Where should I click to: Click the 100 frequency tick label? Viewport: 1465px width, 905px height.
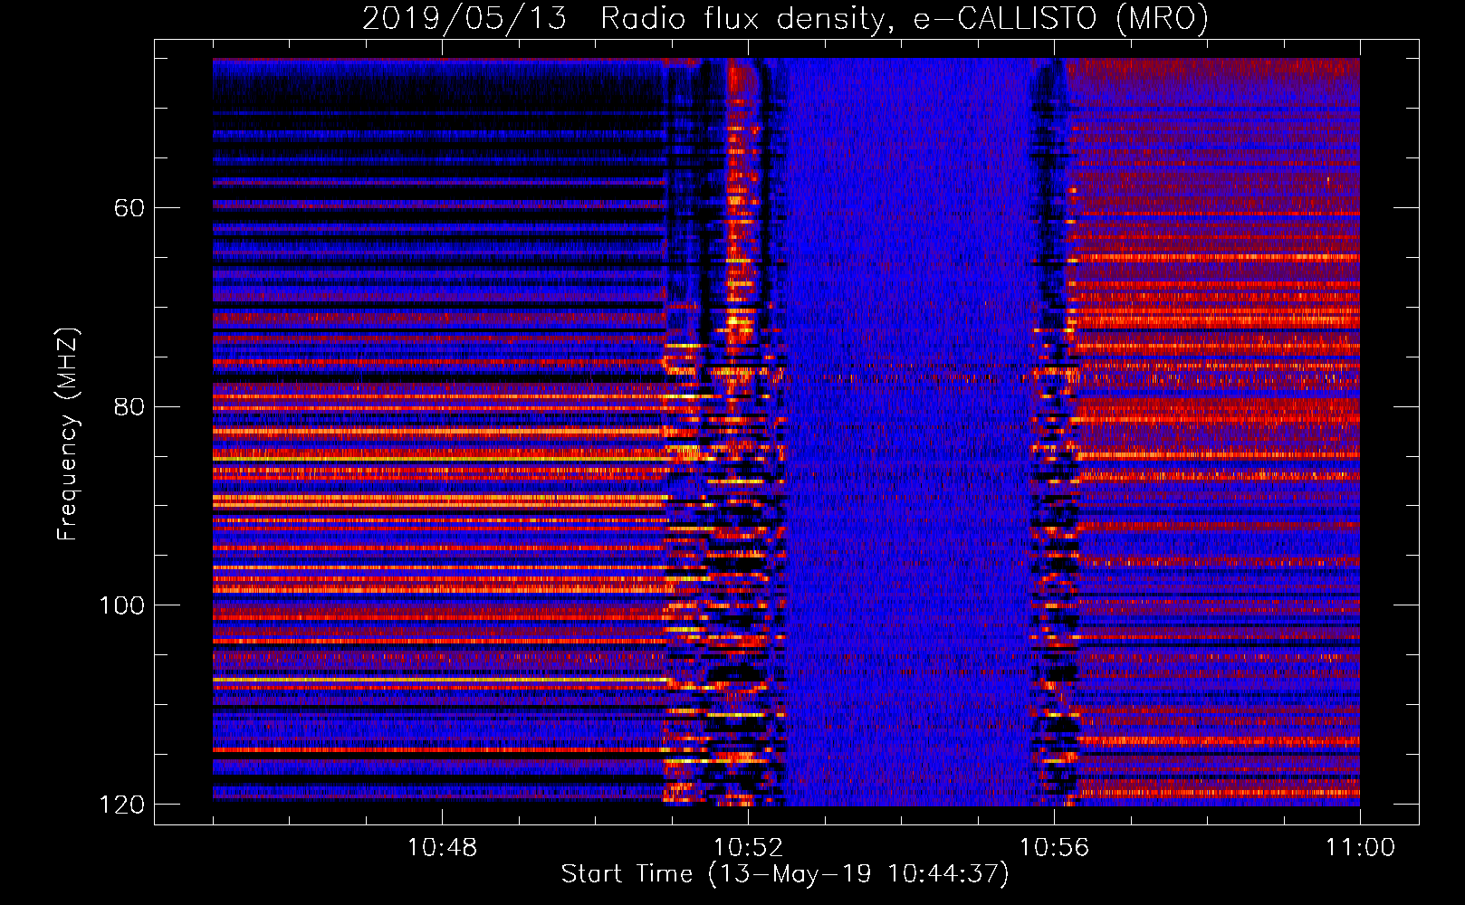tap(122, 605)
